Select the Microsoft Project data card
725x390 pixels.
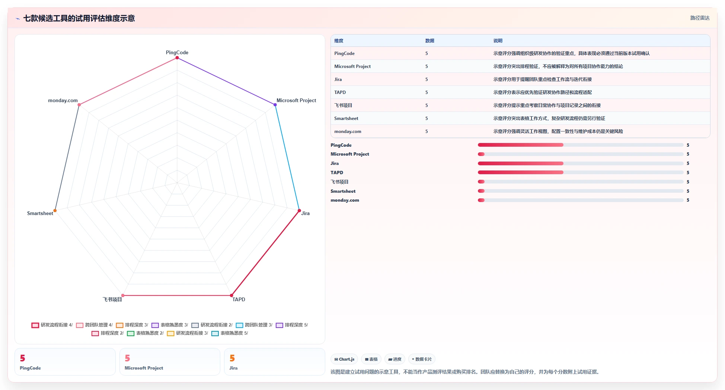click(170, 362)
